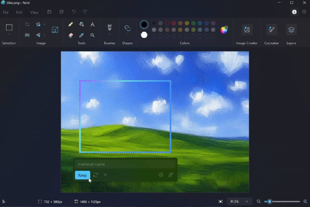Click Keep to accept the generated image
Viewport: 310px width, 207px height.
tap(82, 175)
